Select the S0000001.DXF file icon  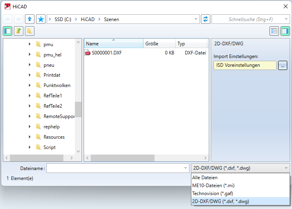click(x=88, y=53)
